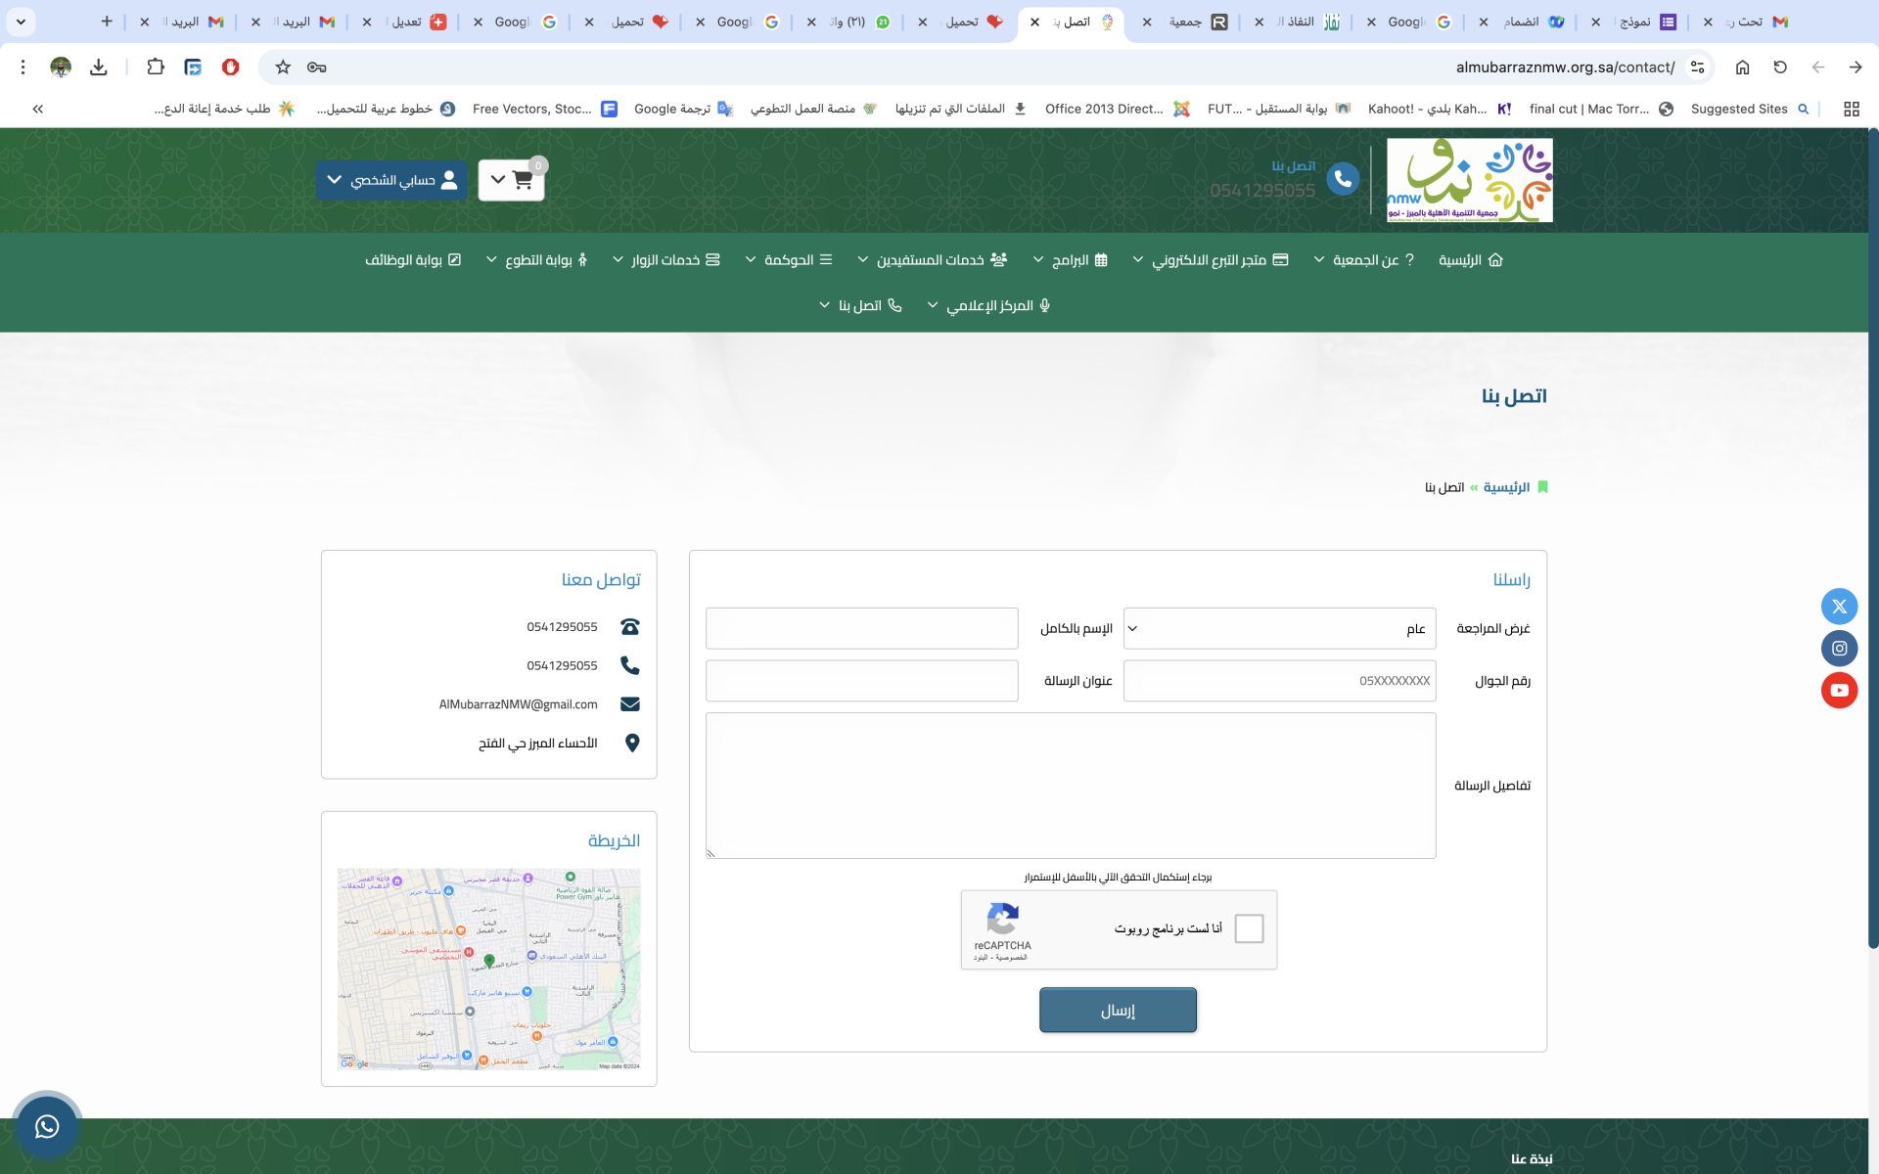Screen dimensions: 1879x1174
Task: Expand the 'حسابي الشخصي' account dropdown
Action: [x=391, y=180]
